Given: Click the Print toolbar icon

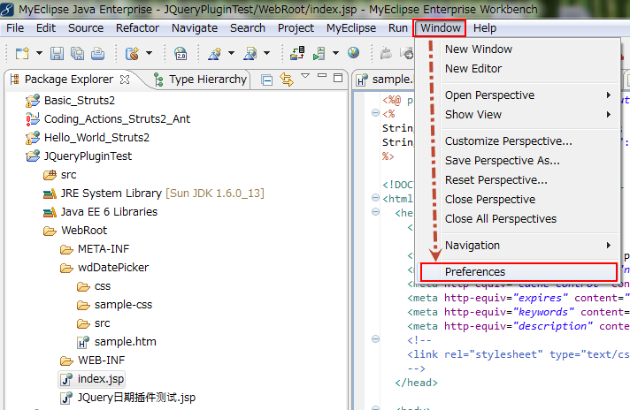Looking at the screenshot, I should (x=97, y=53).
